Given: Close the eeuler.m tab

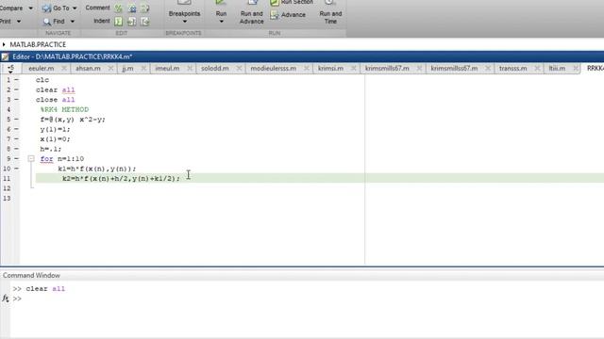Looking at the screenshot, I should [64, 69].
